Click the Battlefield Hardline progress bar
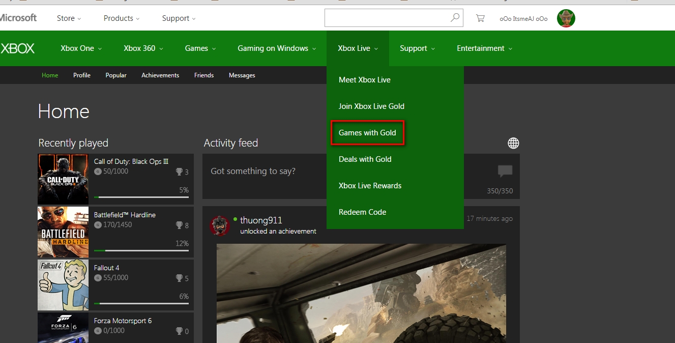This screenshot has height=343, width=675. [141, 250]
